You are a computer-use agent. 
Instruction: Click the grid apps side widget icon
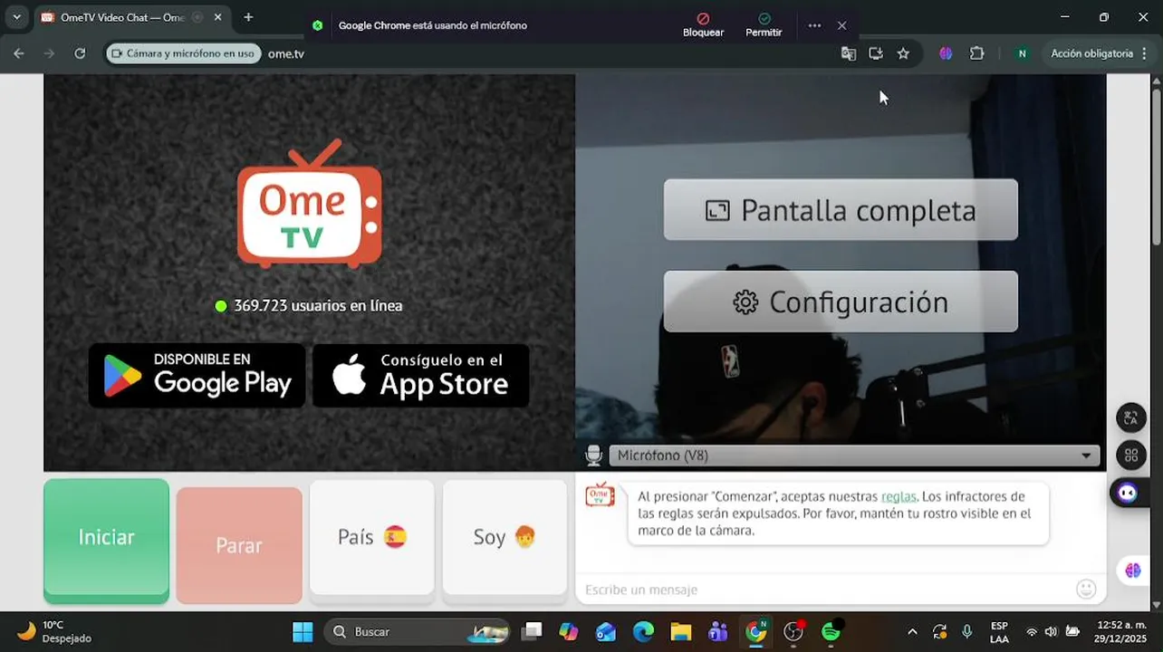click(x=1130, y=455)
